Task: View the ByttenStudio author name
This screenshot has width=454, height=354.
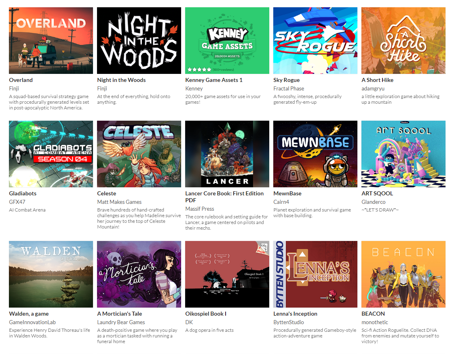Action: pos(289,322)
